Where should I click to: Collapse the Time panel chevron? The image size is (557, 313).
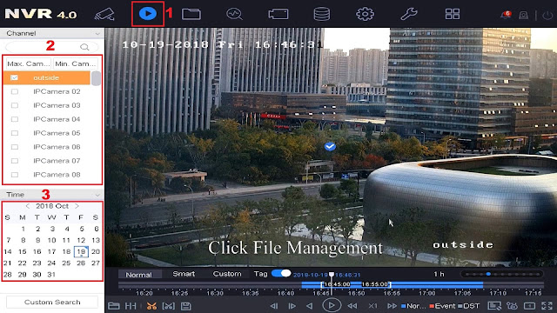[x=97, y=195]
